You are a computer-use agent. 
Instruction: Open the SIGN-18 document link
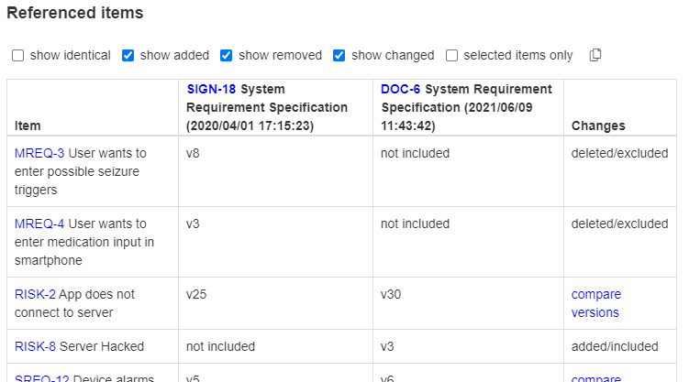[211, 89]
